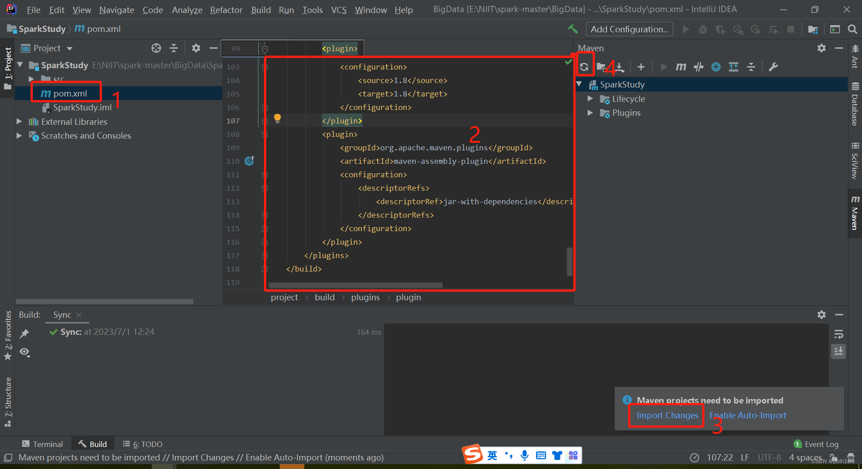Open the Database side tab

pos(855,104)
